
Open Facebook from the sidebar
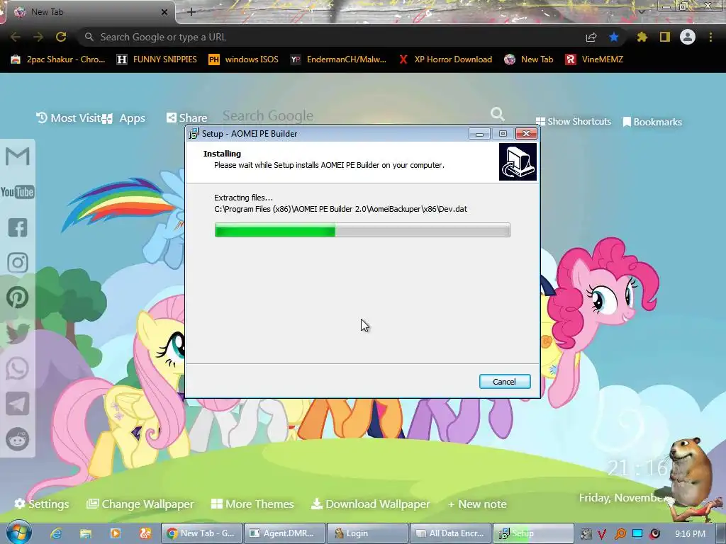[x=18, y=227]
